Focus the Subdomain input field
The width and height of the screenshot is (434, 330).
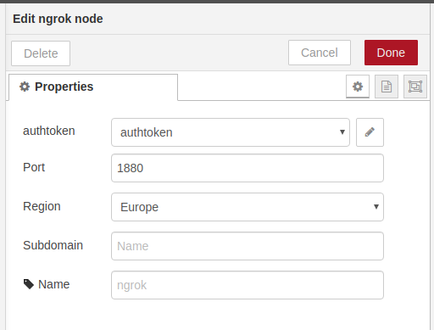pyautogui.click(x=248, y=246)
